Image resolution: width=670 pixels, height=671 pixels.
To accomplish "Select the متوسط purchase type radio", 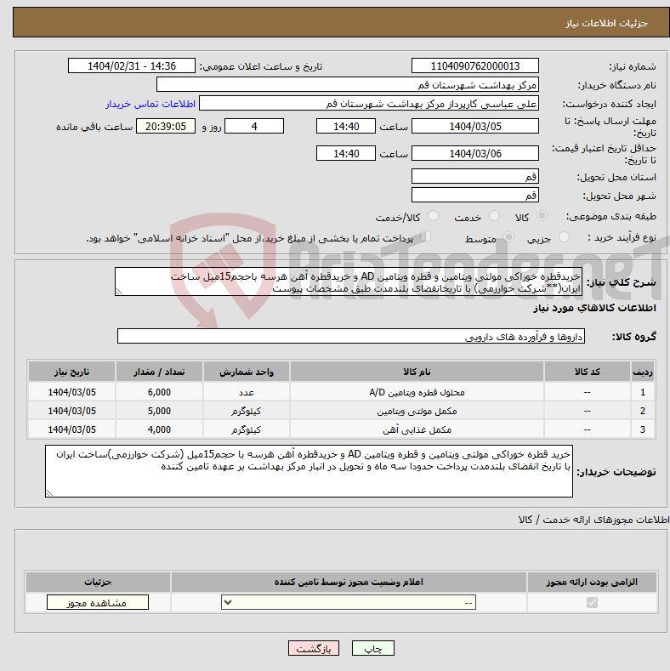I will tap(509, 237).
